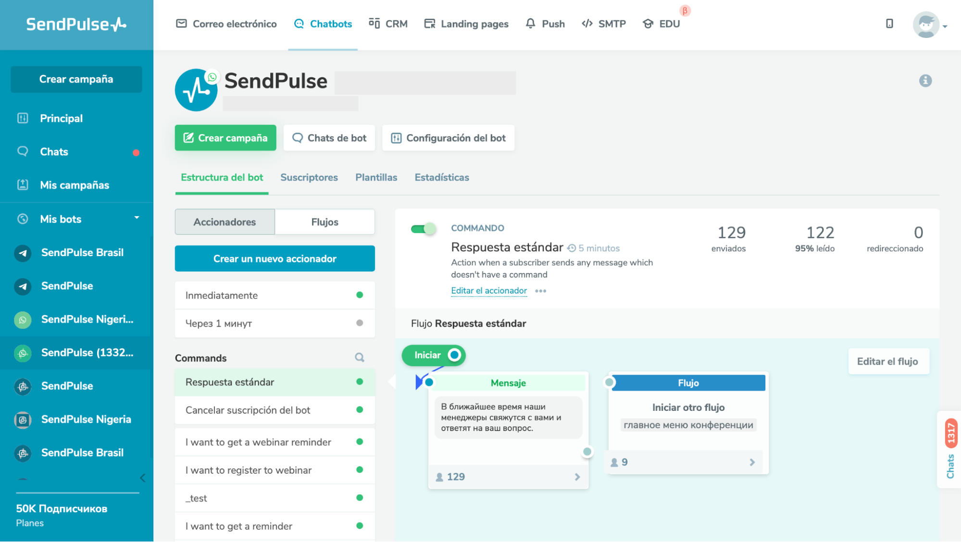Viewport: 961px width, 542px height.
Task: Open Push in top menu
Action: (545, 24)
